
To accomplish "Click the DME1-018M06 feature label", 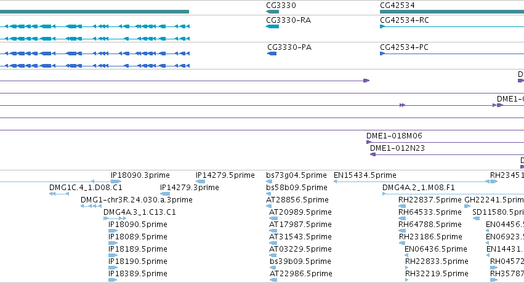I will (394, 136).
